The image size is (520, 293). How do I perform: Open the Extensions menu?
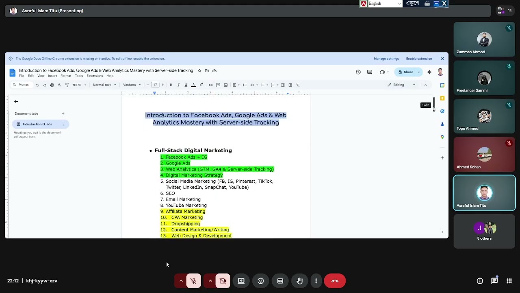pos(95,76)
